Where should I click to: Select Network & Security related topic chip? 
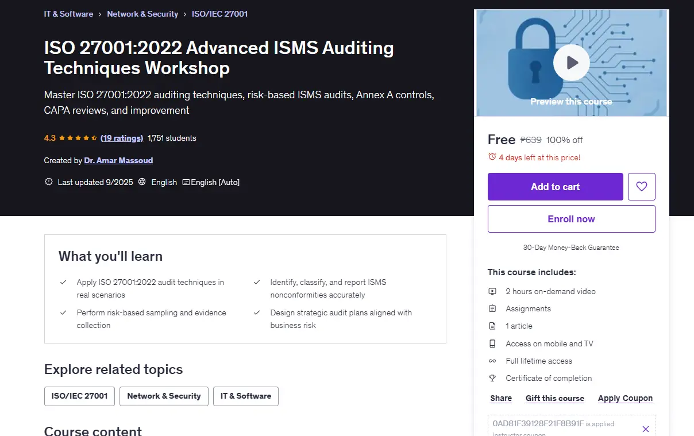(x=164, y=396)
